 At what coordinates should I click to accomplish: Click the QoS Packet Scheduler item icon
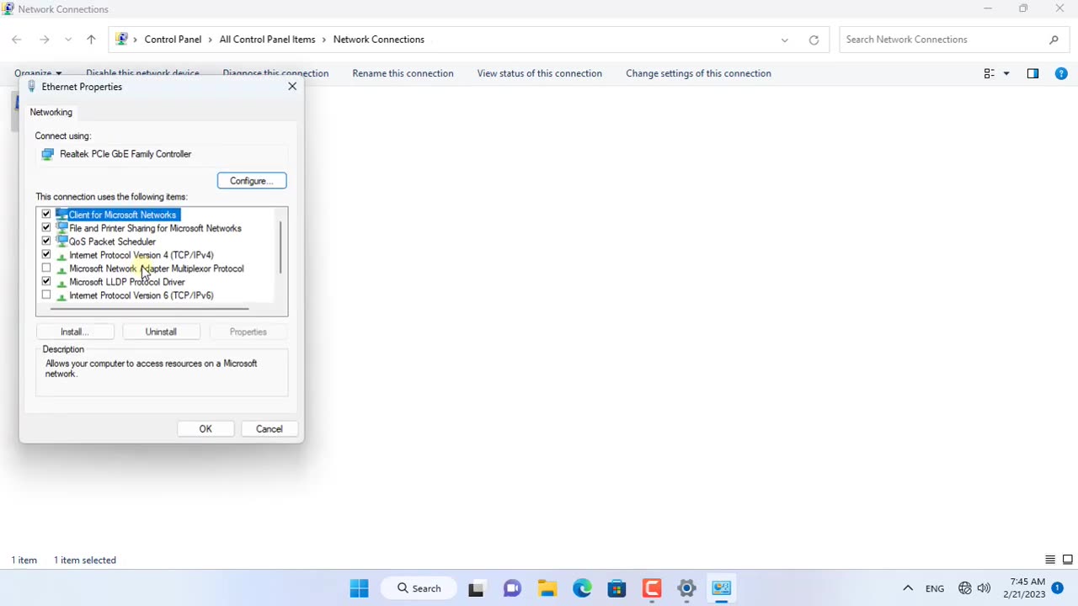(61, 242)
